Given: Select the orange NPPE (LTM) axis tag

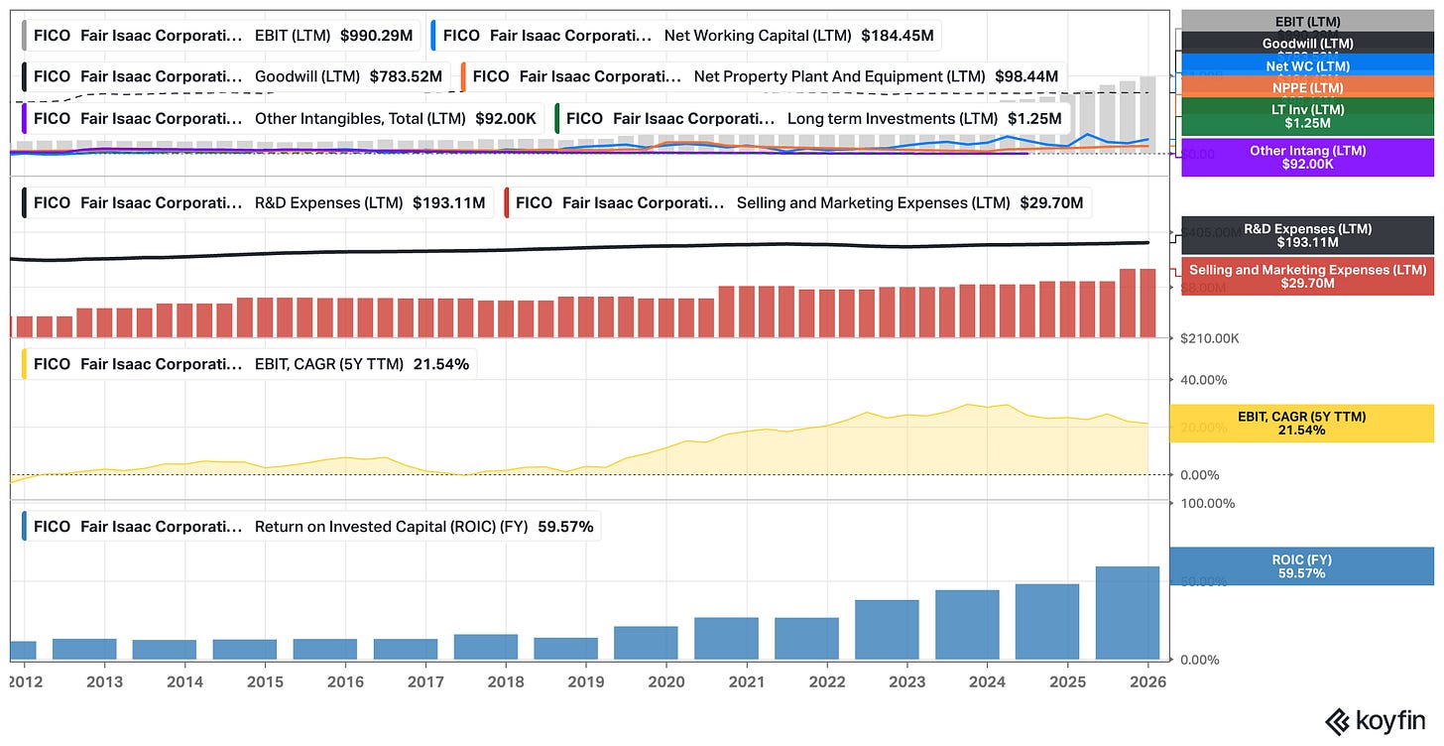Looking at the screenshot, I should [x=1308, y=87].
